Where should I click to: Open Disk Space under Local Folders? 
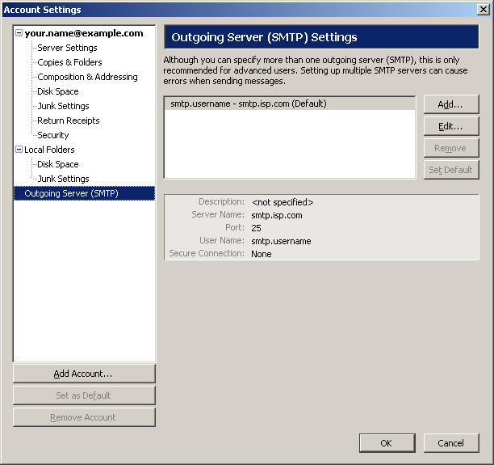[x=58, y=164]
